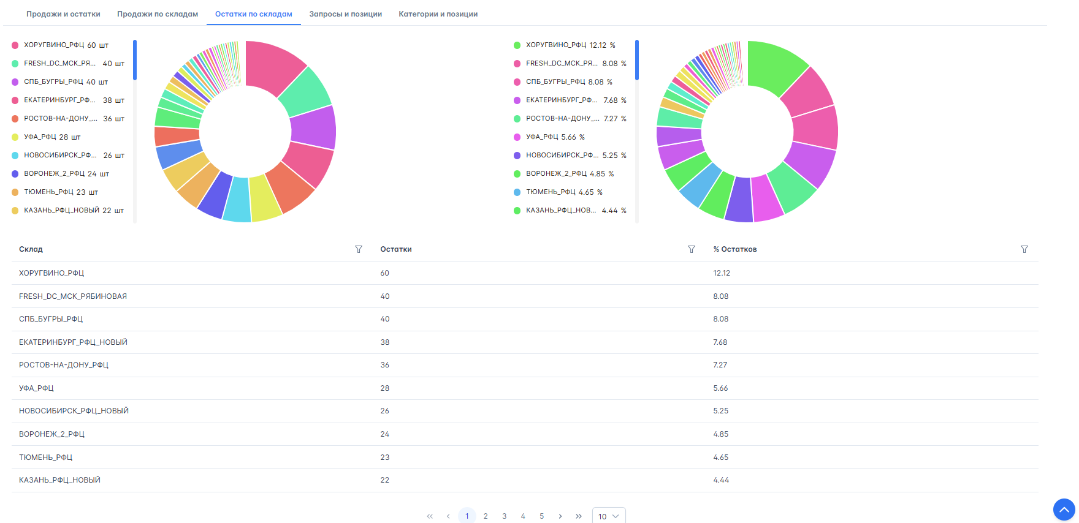Open the Запросы и позиции tab
1079x523 pixels.
(x=345, y=14)
